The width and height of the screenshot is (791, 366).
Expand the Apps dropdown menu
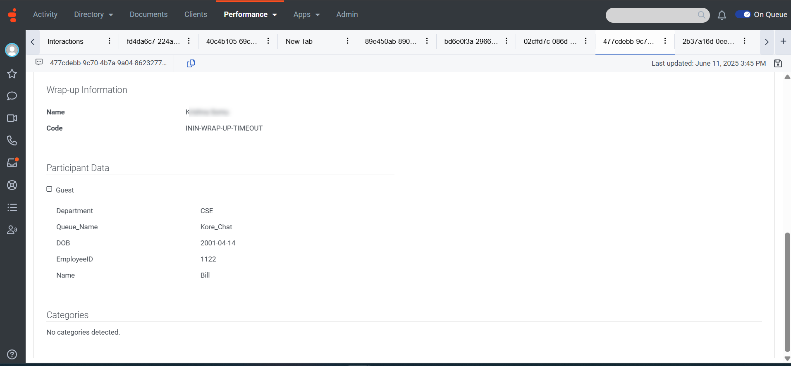coord(306,14)
